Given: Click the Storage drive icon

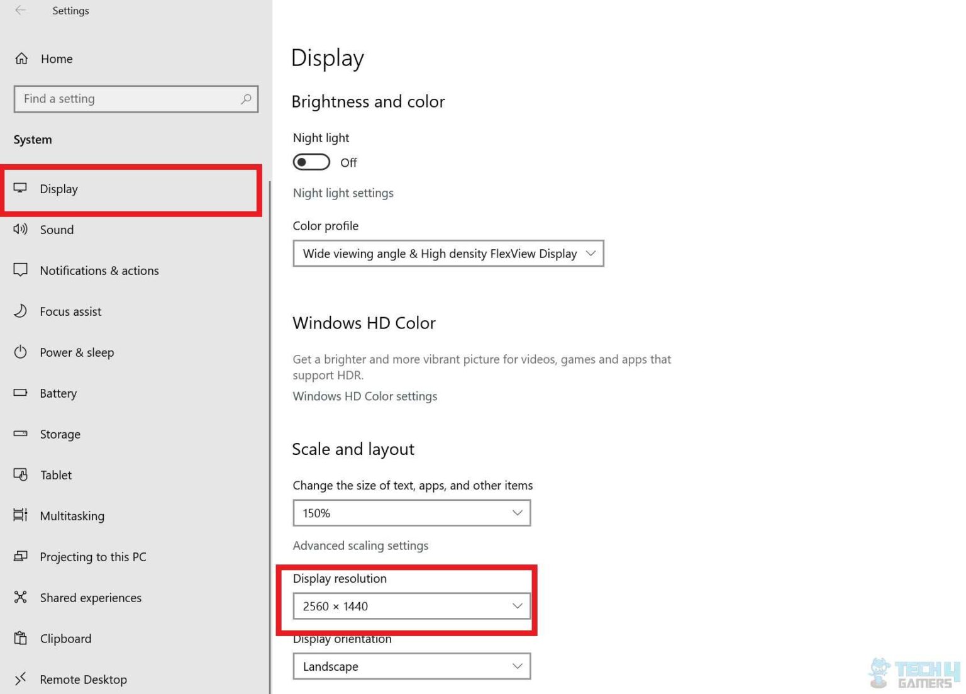Looking at the screenshot, I should click(20, 434).
